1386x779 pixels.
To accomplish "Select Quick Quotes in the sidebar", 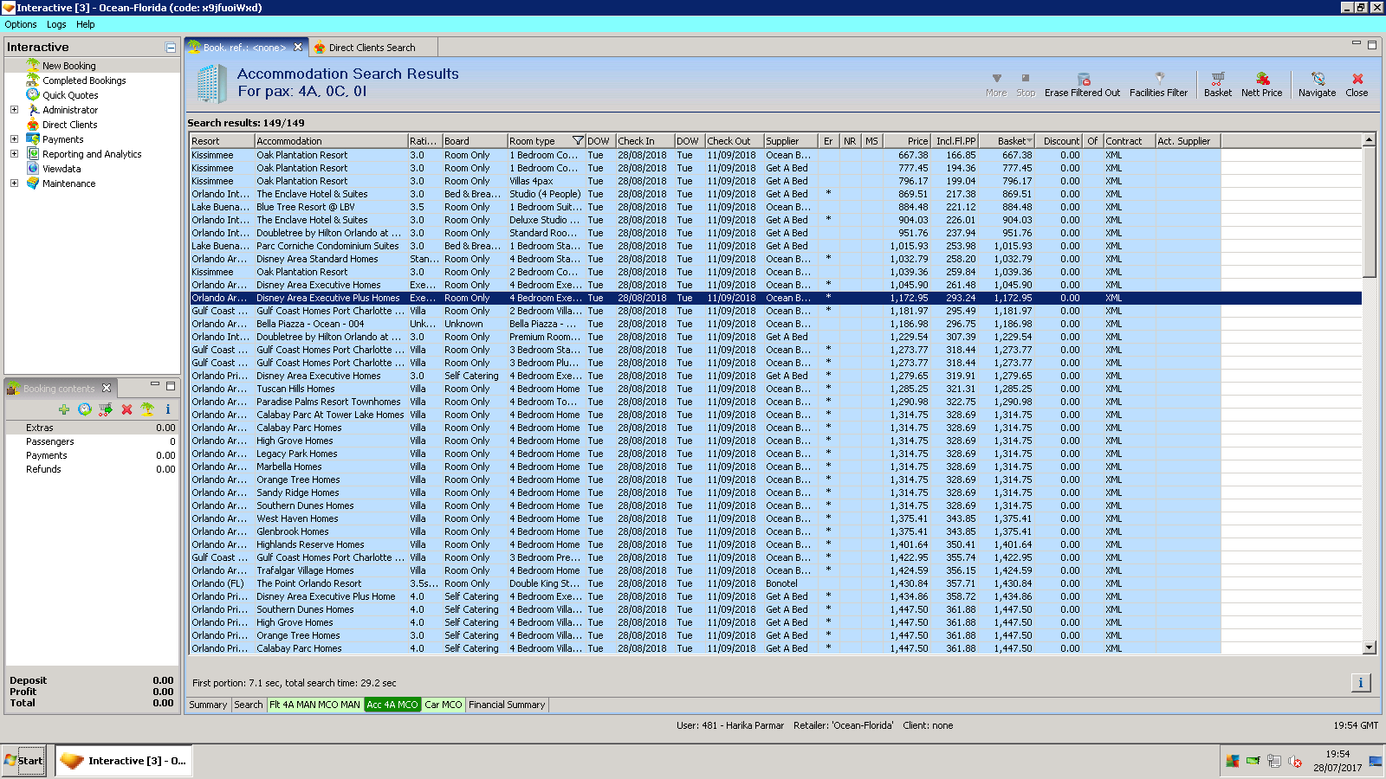I will tap(70, 95).
